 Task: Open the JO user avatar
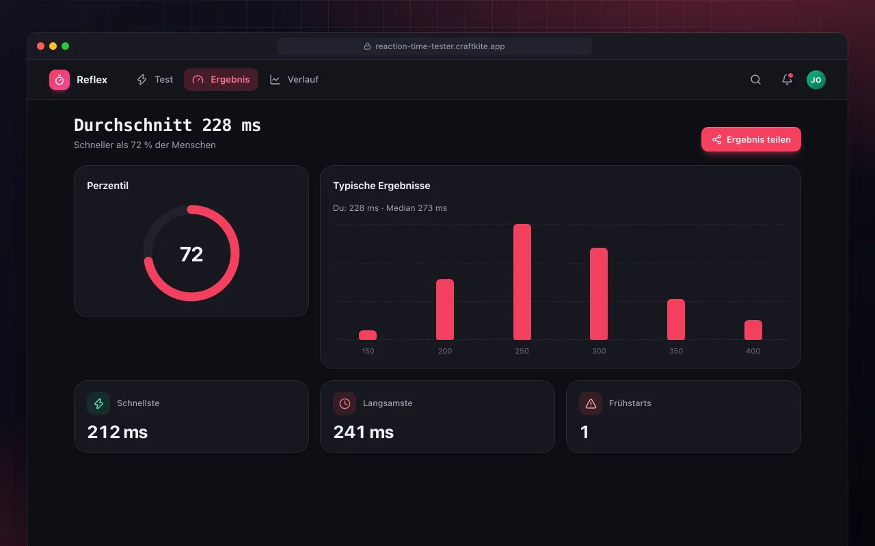coord(816,80)
